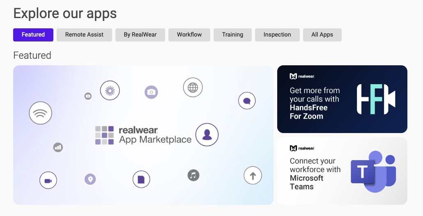Open the Microsoft Teams promo card
The image size is (423, 216).
(x=343, y=171)
